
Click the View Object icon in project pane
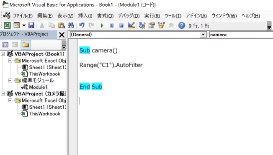pos(15,45)
